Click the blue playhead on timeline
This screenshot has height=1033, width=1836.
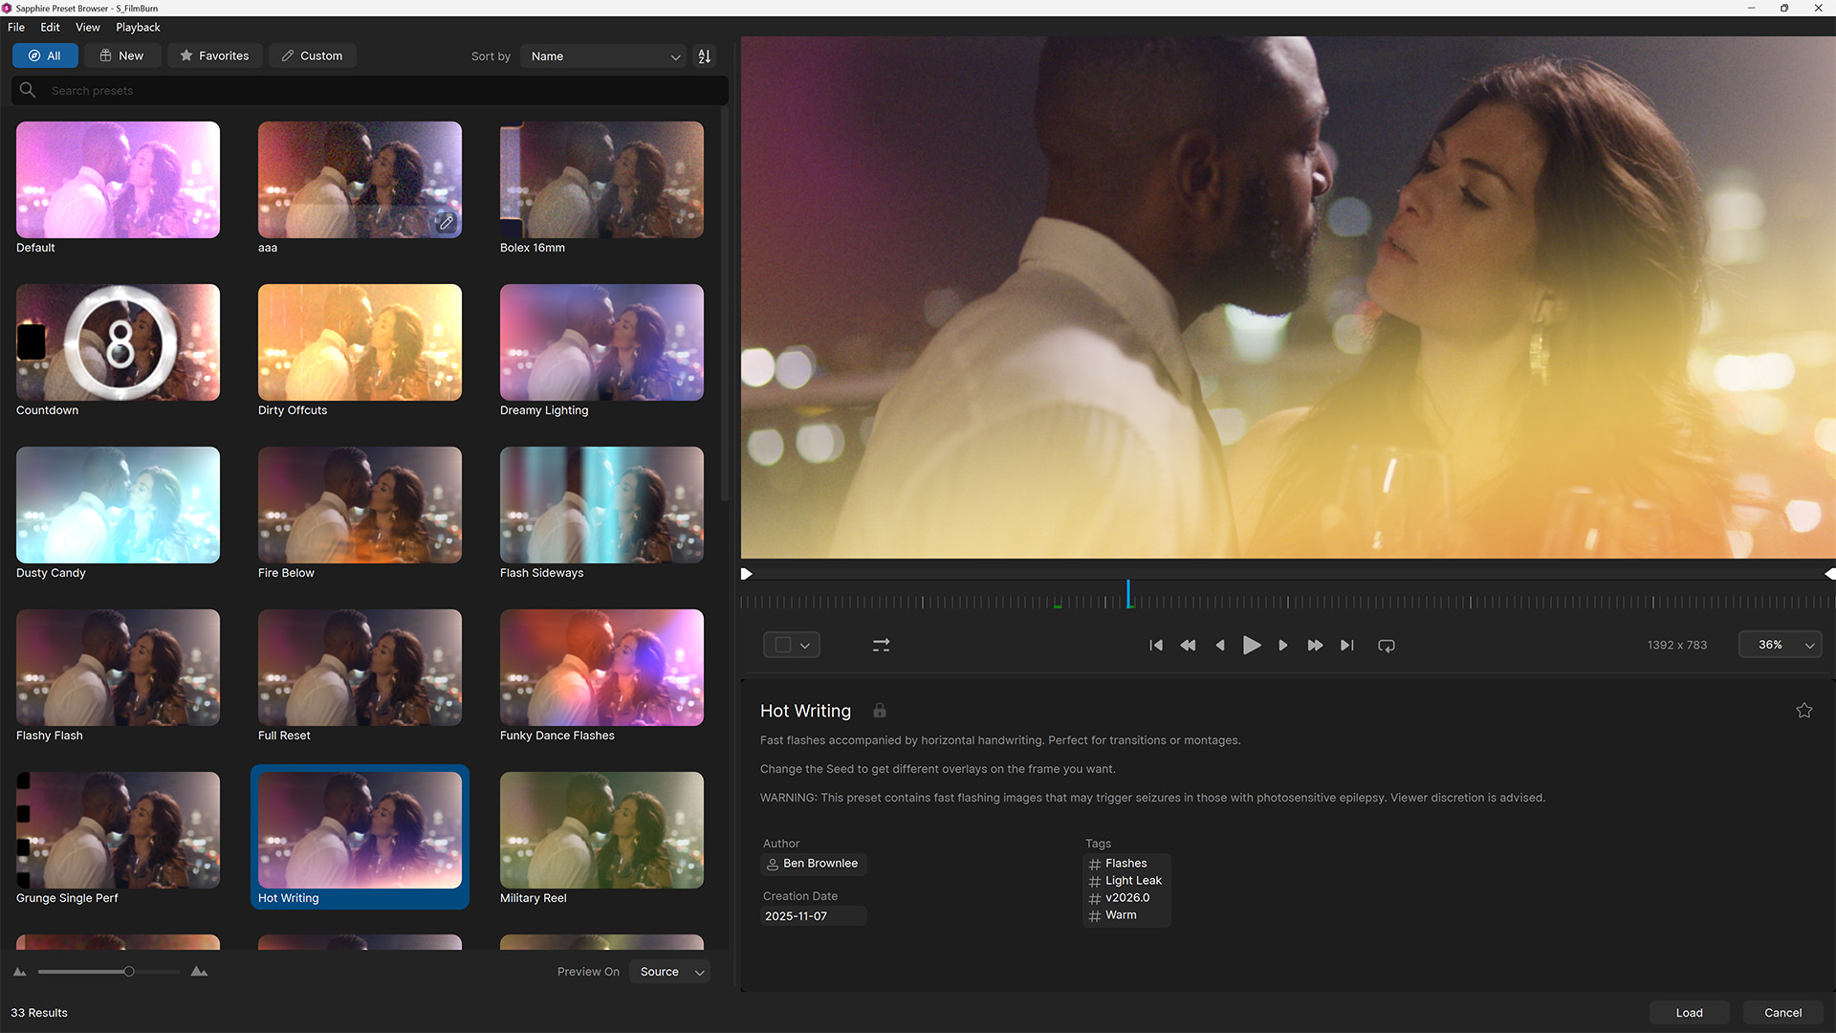pyautogui.click(x=1128, y=594)
